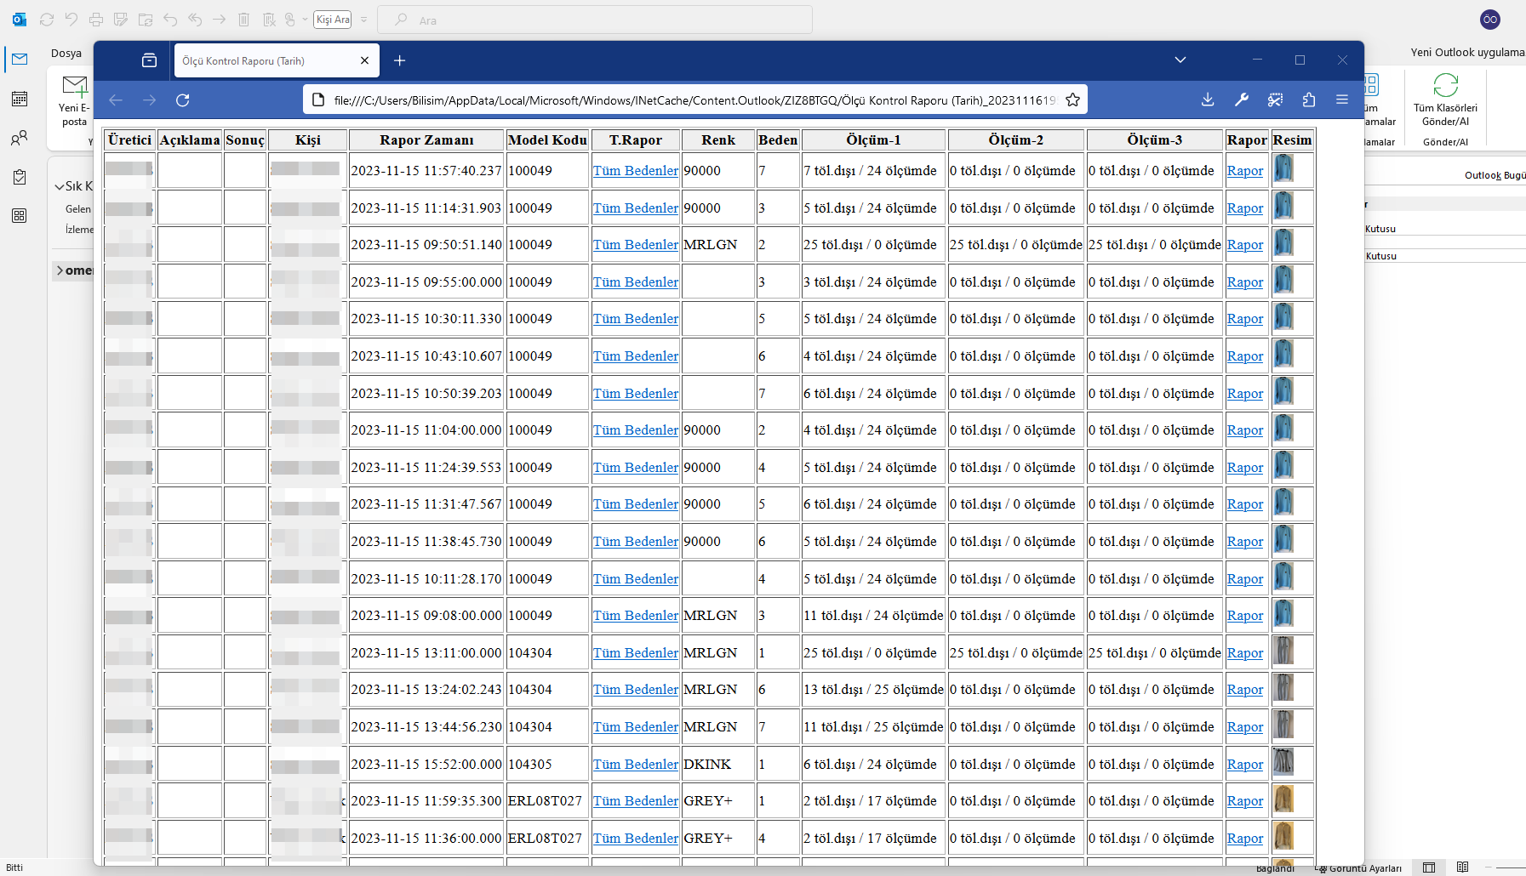Expand the 'ome...' account folder tree
The image size is (1526, 876).
coord(60,270)
